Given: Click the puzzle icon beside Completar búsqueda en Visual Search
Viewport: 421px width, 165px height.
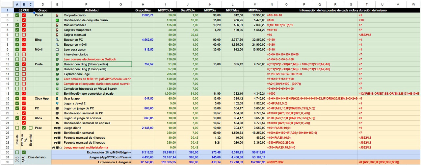Looking at the screenshot, I should tap(57, 89).
